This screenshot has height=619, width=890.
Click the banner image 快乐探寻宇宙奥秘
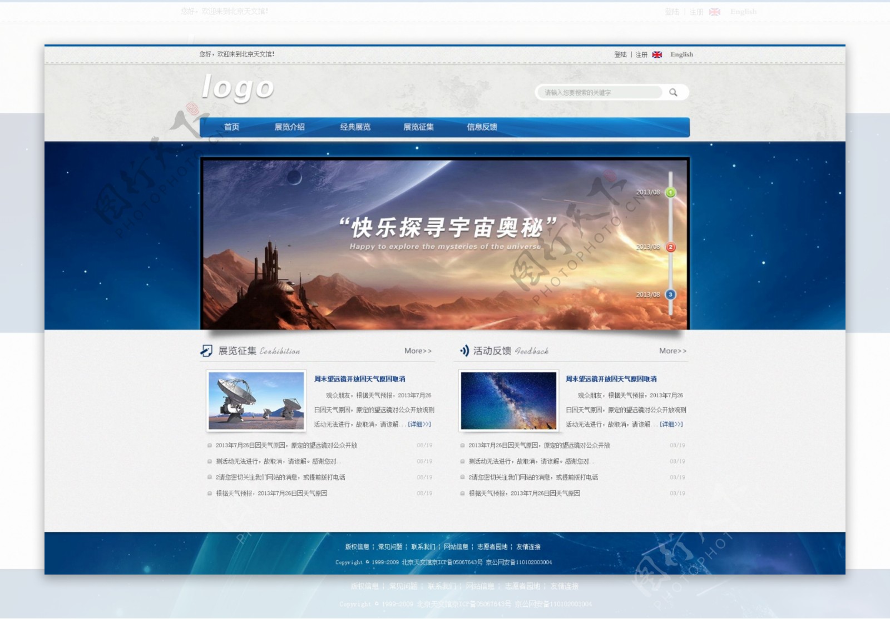[445, 243]
